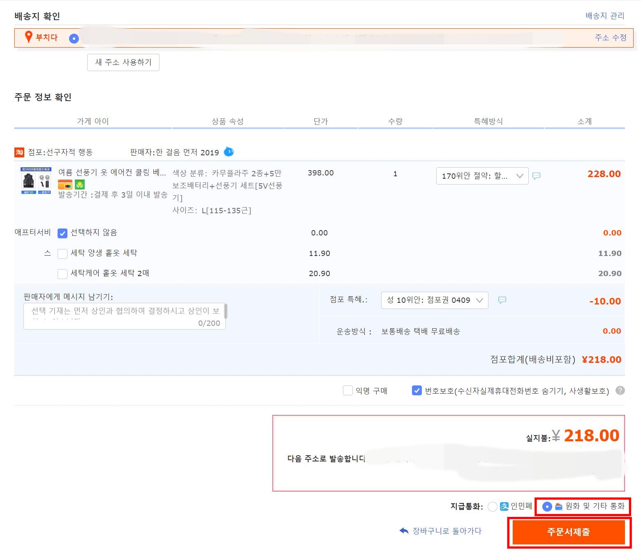Click the 0/200 character counter

tap(209, 323)
